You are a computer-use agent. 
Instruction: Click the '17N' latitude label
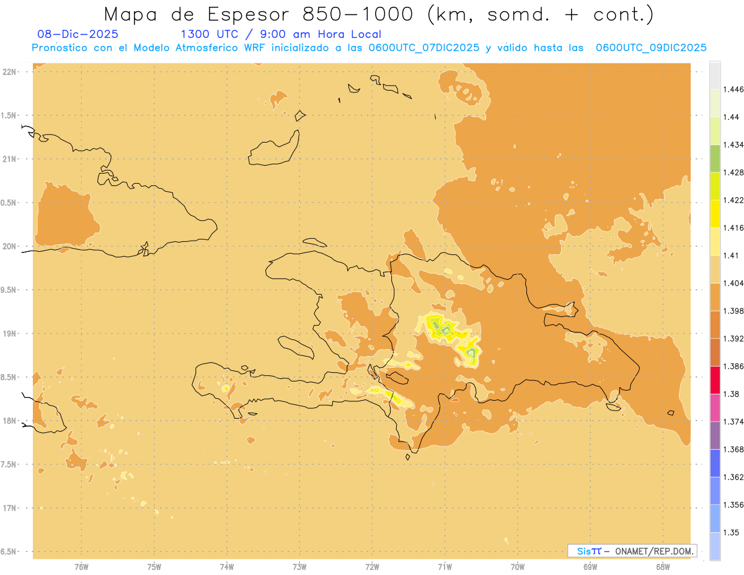click(9, 508)
